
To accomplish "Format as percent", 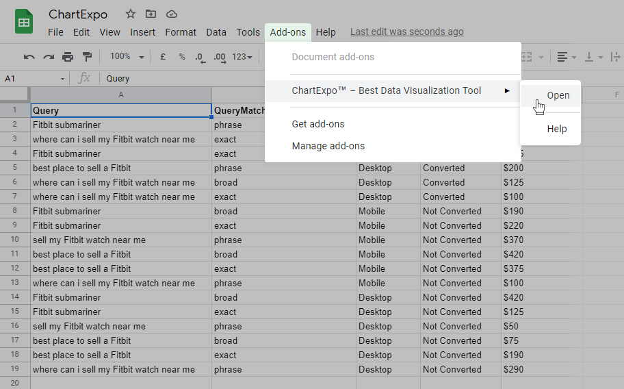I will tap(182, 57).
